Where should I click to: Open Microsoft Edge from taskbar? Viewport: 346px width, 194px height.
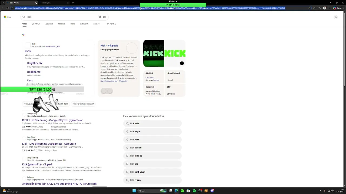[176, 191]
